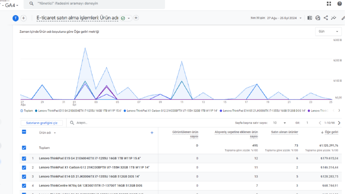Click the total revenue value ₺1.125.291,76
This screenshot has width=345, height=194.
(x=329, y=145)
